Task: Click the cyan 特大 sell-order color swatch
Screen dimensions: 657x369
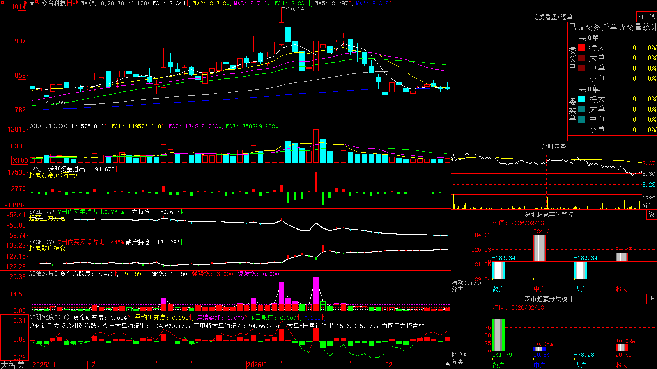Action: click(581, 99)
